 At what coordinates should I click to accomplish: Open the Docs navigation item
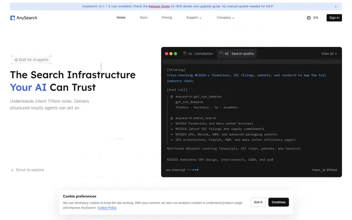144,18
